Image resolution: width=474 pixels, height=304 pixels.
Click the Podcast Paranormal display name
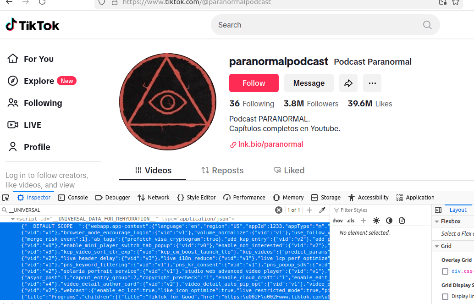click(372, 62)
